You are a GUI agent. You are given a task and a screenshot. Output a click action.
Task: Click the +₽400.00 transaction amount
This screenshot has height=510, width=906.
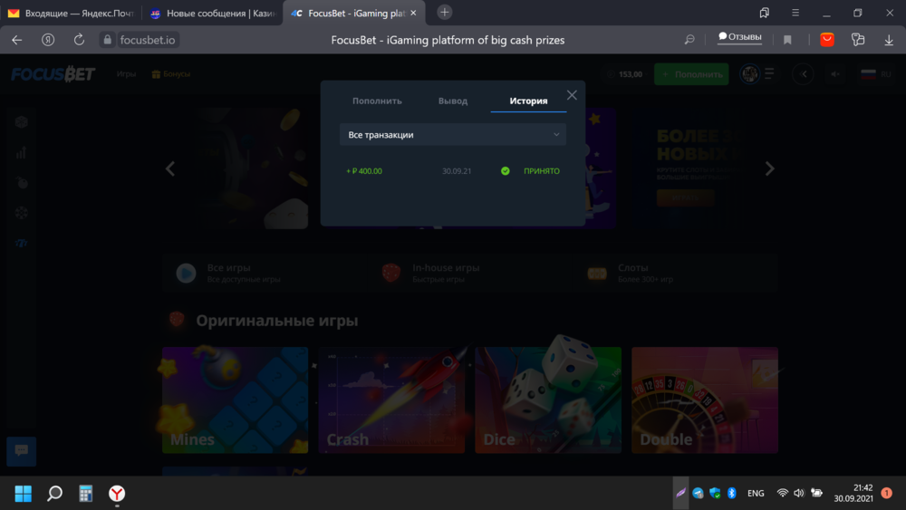[x=364, y=171]
